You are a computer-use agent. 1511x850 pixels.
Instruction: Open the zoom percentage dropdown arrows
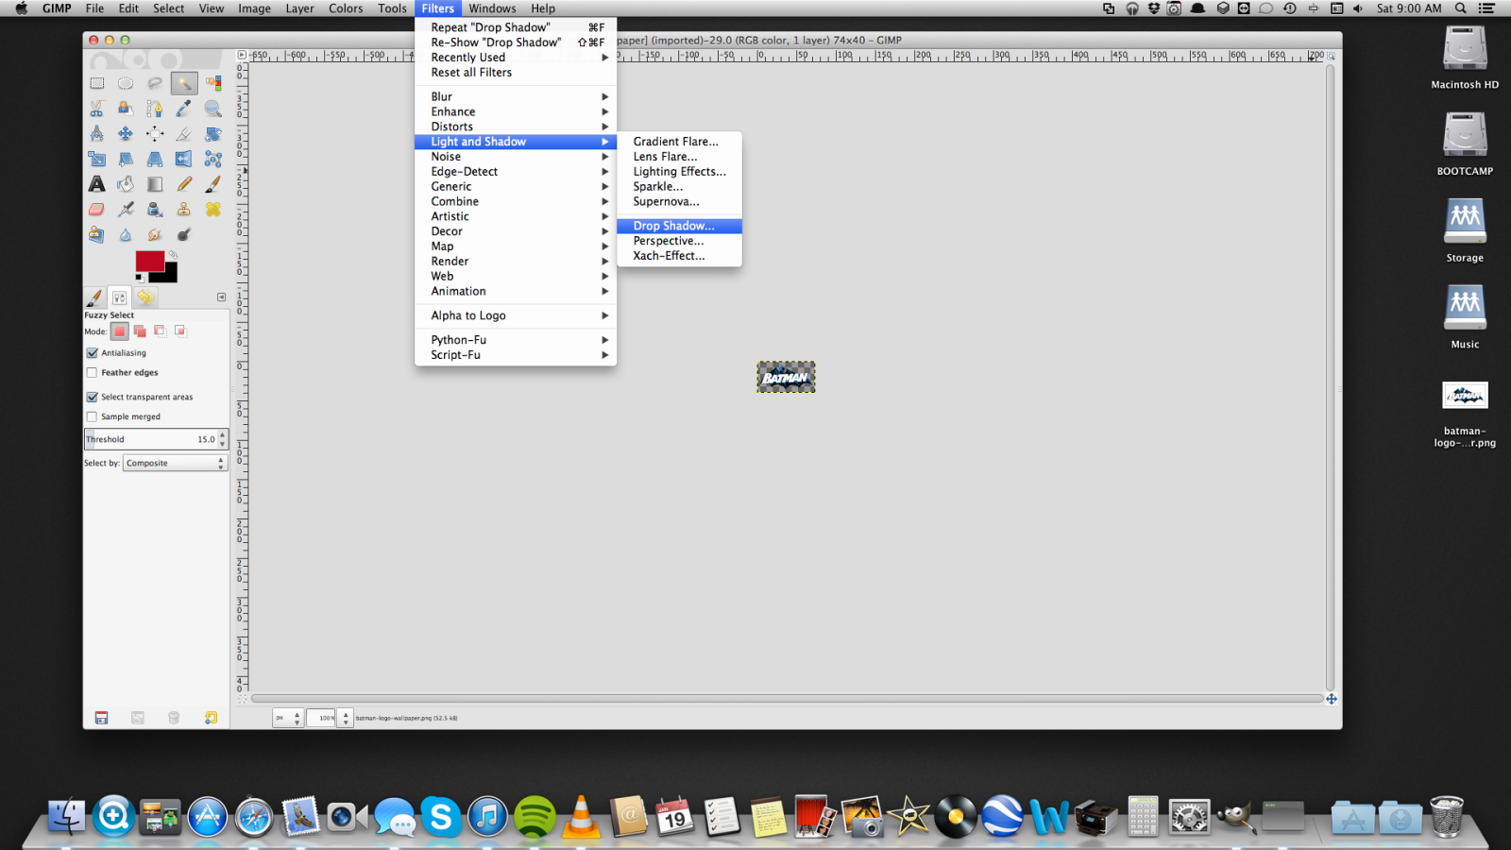(x=346, y=718)
